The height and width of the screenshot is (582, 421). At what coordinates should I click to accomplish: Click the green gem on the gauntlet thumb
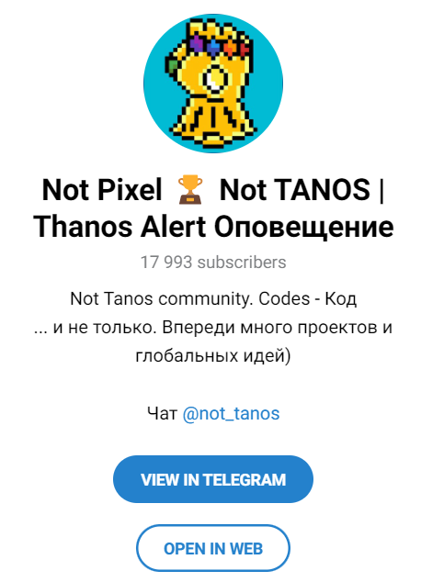(174, 67)
